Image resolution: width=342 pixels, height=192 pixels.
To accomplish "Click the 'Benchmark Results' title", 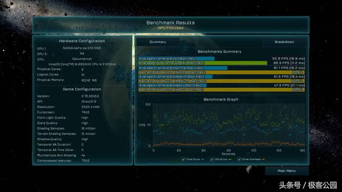I will (x=171, y=23).
